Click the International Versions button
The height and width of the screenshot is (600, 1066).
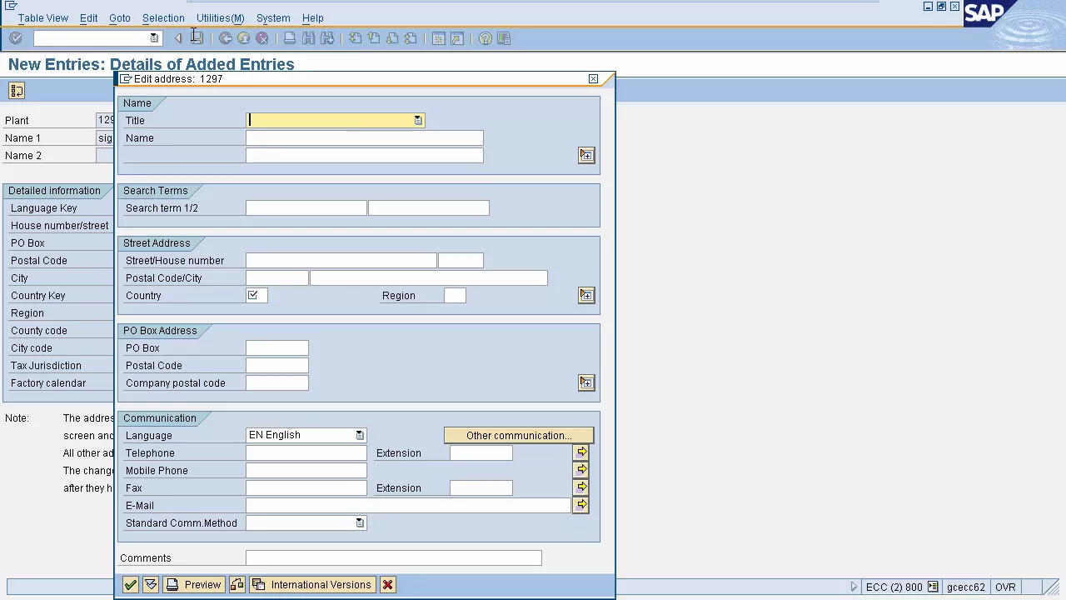pos(312,585)
